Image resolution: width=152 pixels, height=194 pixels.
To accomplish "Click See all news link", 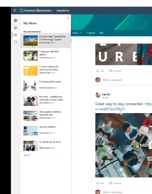I will (26, 155).
